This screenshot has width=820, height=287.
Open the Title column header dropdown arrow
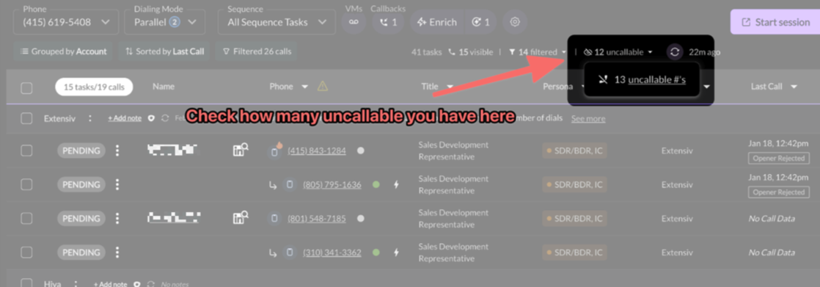450,87
